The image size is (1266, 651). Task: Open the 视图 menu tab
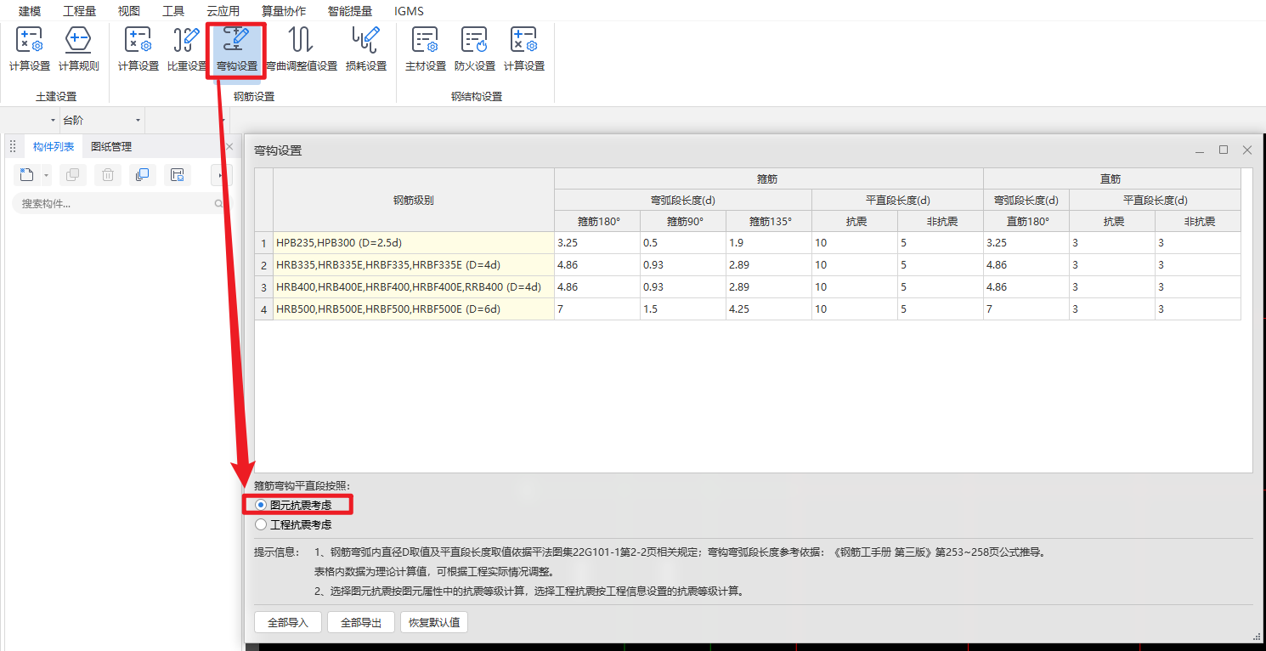128,11
